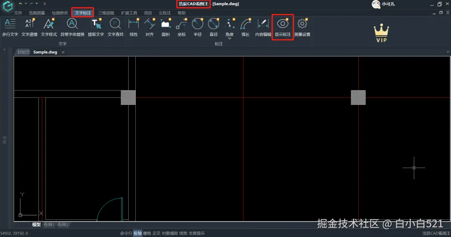Expand the document tab list arrow
Screen dimensions: 451x237
coord(448,52)
